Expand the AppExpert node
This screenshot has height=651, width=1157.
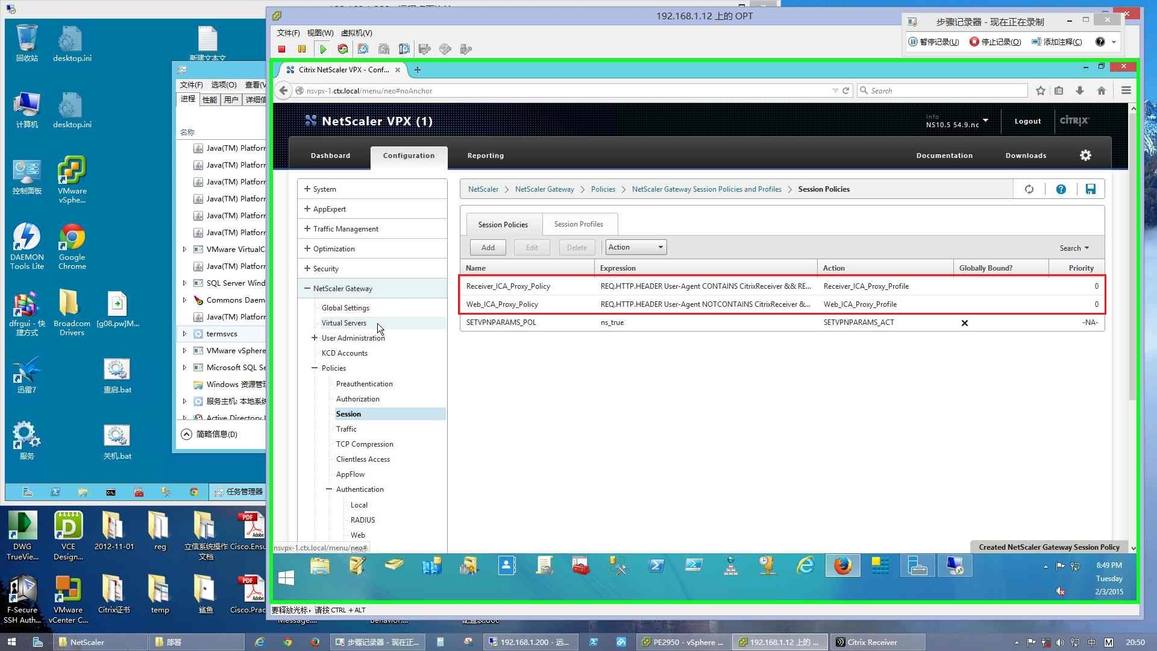coord(307,209)
